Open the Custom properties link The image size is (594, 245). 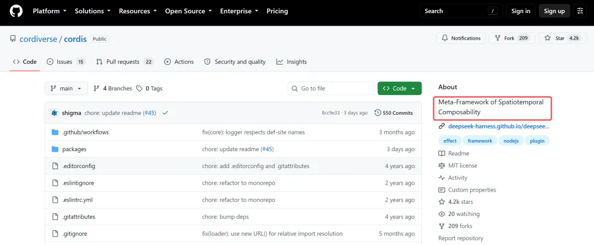tap(467, 190)
